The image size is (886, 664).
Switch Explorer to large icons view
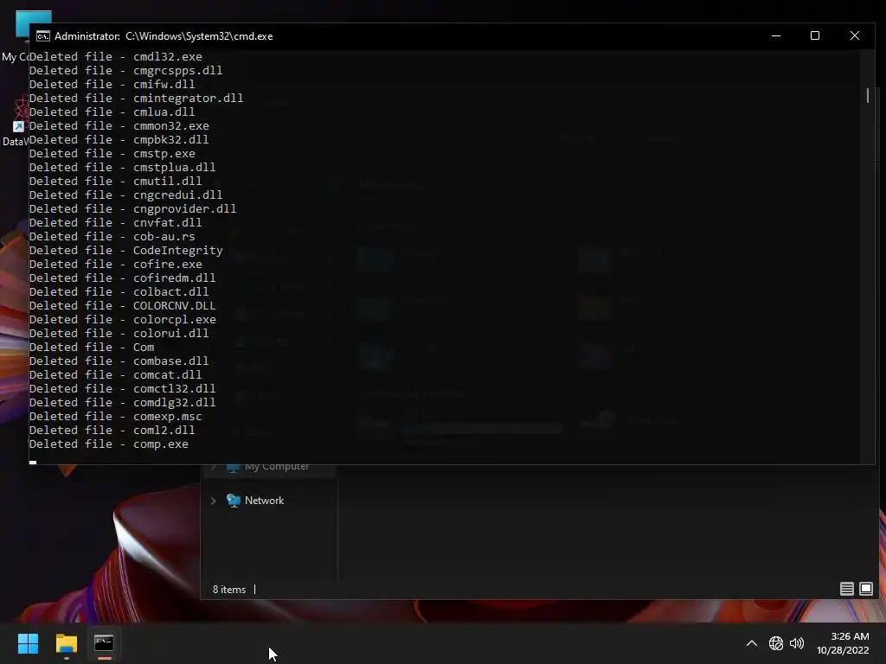[x=865, y=589]
